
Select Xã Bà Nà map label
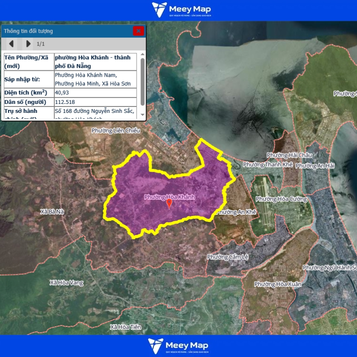(51, 211)
